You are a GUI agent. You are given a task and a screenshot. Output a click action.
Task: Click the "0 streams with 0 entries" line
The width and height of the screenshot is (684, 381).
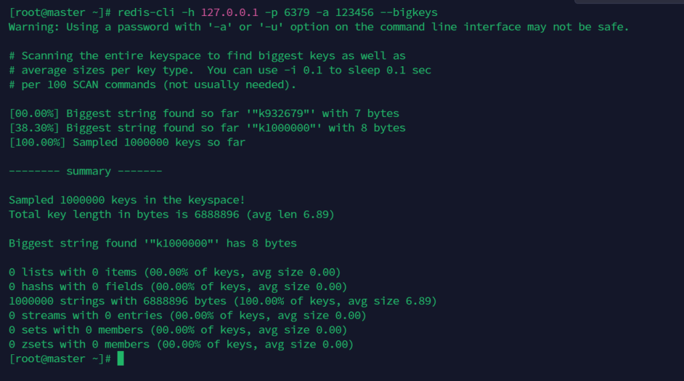[x=187, y=315]
